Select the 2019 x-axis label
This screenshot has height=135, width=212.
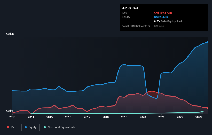click(124, 117)
